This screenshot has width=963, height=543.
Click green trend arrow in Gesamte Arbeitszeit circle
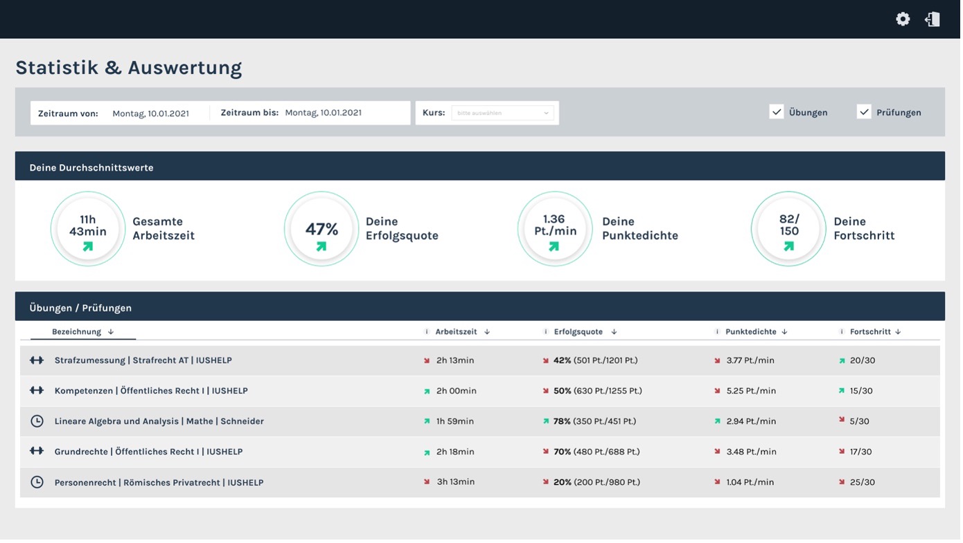point(87,246)
